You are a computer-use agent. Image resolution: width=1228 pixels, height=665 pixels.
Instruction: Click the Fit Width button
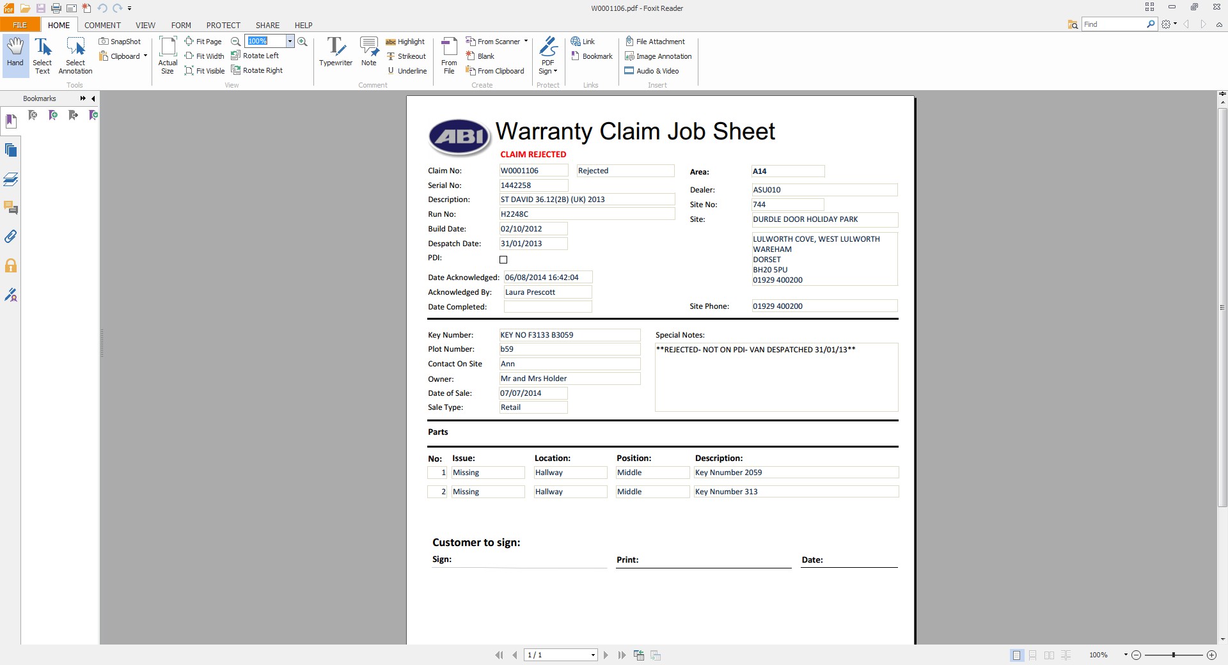[x=204, y=56]
